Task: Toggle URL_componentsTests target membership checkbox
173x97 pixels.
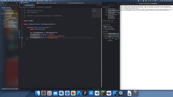Action: pos(104,28)
